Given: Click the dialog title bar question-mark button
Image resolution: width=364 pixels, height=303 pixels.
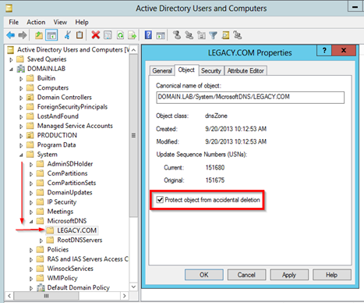Looking at the screenshot, I should tap(324, 50).
